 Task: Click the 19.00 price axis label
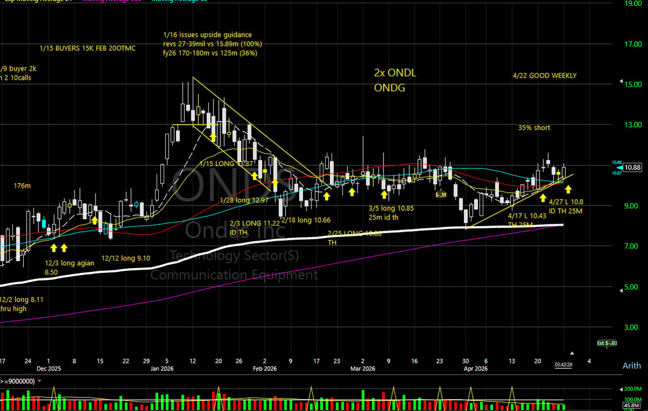(x=632, y=3)
